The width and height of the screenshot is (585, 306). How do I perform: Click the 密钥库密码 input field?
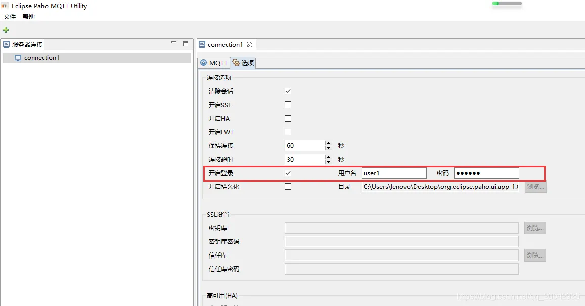tap(401, 241)
